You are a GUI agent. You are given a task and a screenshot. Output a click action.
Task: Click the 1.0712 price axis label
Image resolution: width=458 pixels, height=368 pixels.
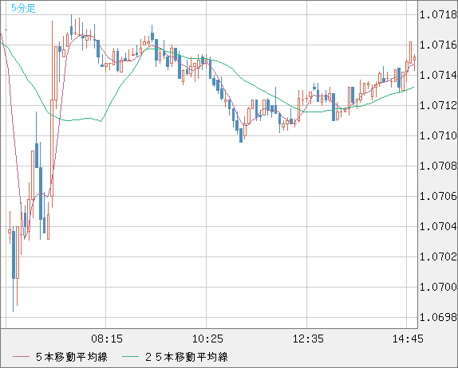click(x=438, y=105)
